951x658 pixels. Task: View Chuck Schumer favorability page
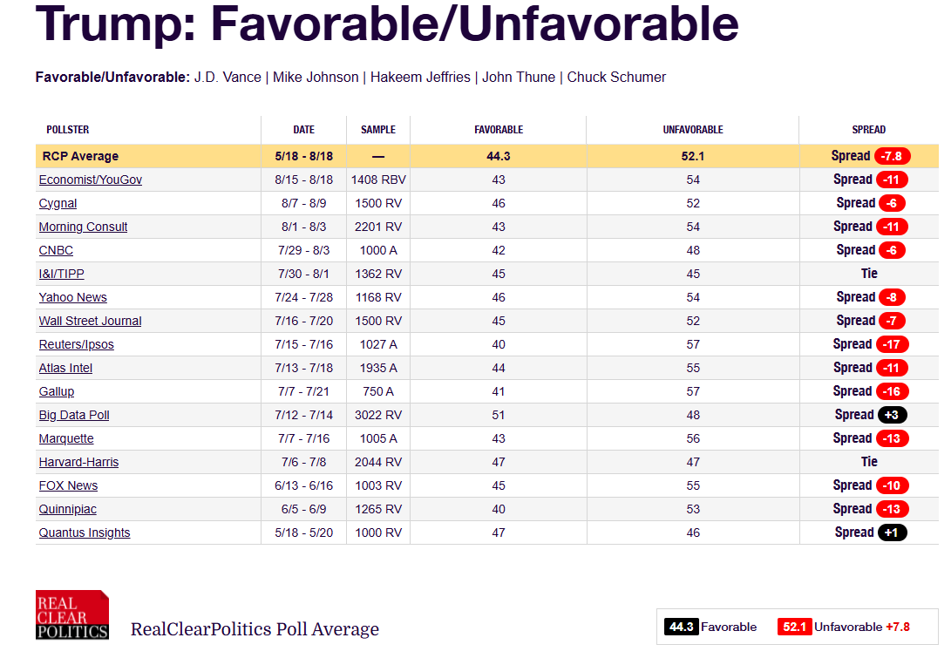coord(616,77)
